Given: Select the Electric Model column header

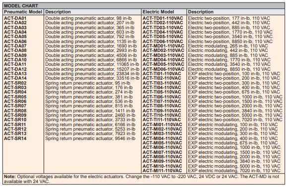Looking at the screenshot, I should tap(158, 12).
